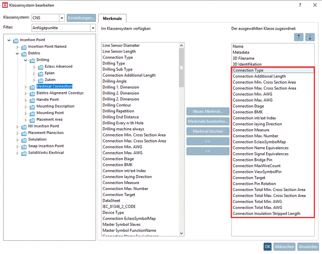Move selected attribute down with arrow button
This screenshot has height=254, width=322.
[310, 37]
